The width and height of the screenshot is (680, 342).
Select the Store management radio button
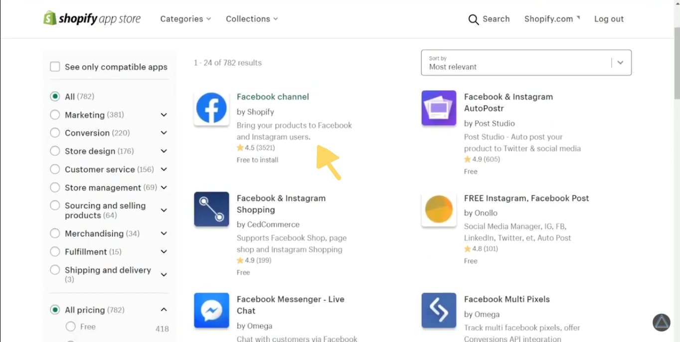click(x=55, y=187)
